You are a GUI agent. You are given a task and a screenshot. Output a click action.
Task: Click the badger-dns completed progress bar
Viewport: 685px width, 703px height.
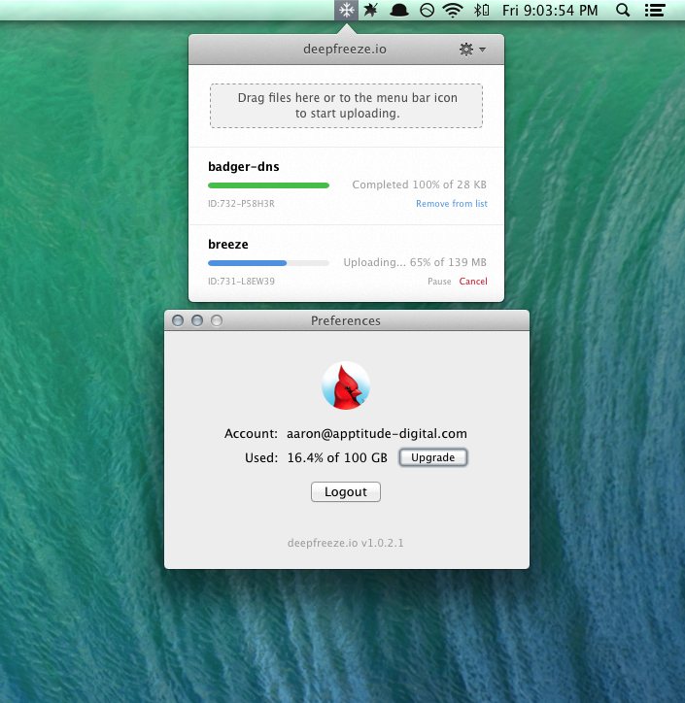pos(268,184)
